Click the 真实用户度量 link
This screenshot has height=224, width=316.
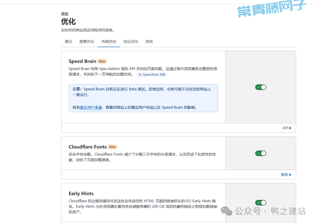pyautogui.click(x=91, y=107)
